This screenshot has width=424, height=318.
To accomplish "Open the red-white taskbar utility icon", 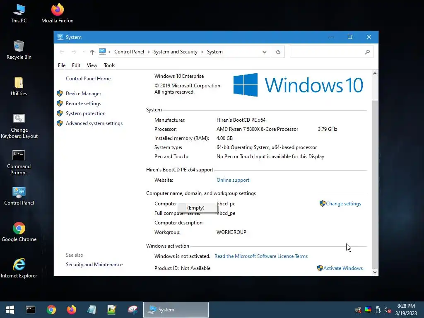I will click(x=132, y=310).
